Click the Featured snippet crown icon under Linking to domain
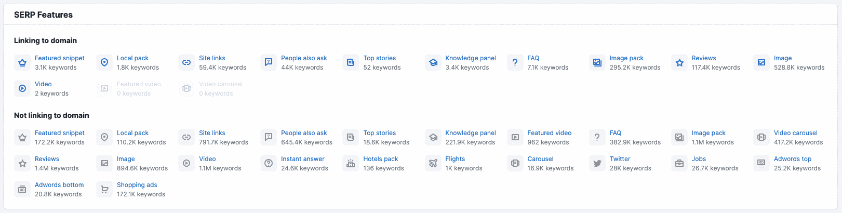 (22, 63)
